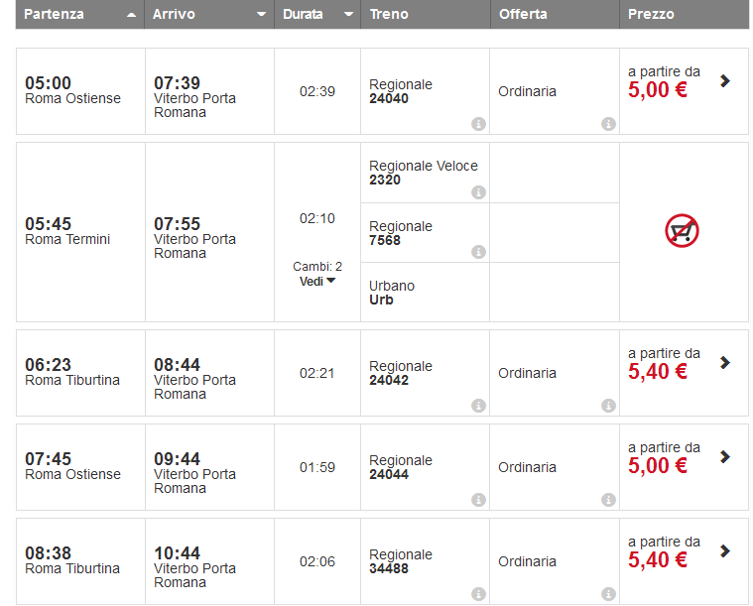Sort results by Durata column
The height and width of the screenshot is (606, 753).
tap(317, 15)
